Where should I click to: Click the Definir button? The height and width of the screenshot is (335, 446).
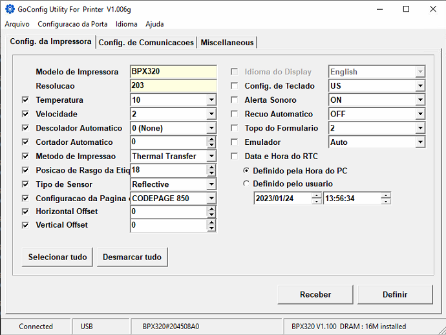click(395, 295)
